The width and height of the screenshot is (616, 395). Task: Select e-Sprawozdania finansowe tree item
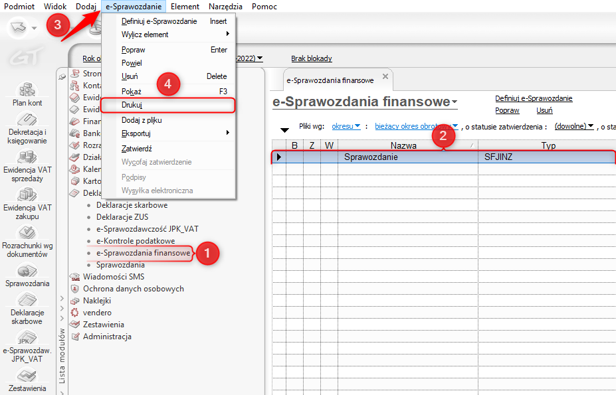pos(144,253)
